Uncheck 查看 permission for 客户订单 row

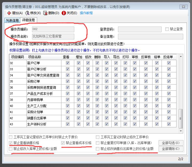[68, 63]
